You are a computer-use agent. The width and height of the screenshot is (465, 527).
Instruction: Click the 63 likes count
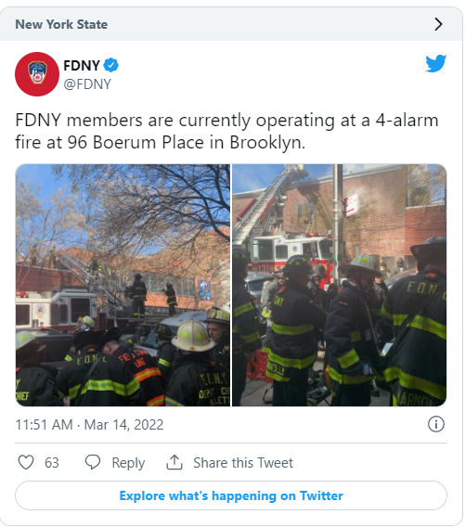[52, 463]
